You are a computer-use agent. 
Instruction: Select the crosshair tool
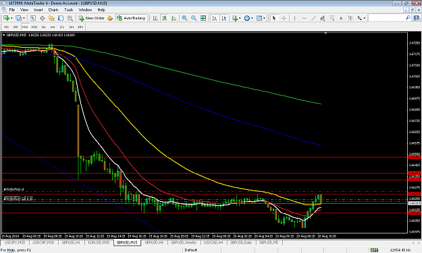(284, 18)
